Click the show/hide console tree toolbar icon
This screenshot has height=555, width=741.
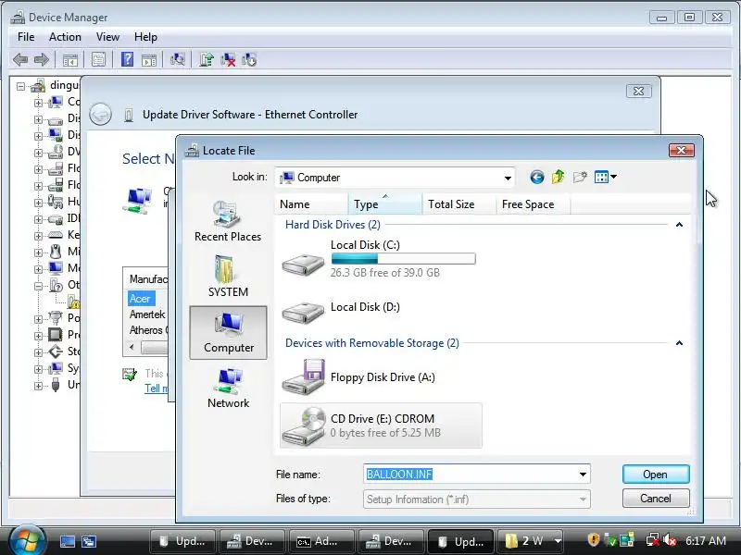click(x=70, y=60)
